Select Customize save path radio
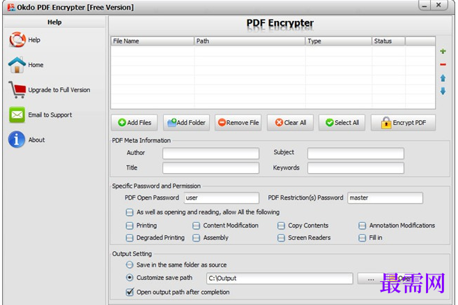This screenshot has width=458, height=305. click(130, 278)
